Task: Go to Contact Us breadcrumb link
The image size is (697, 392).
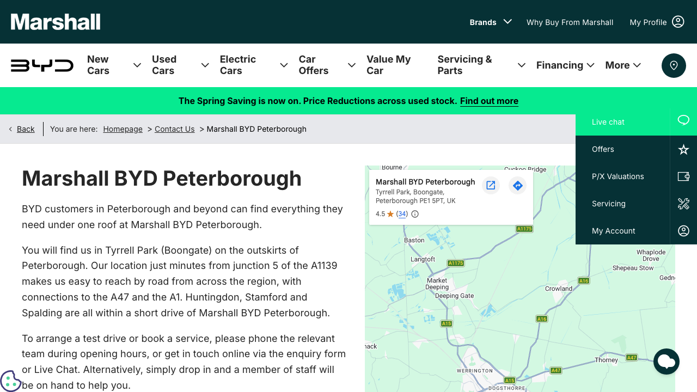Action: coord(174,129)
